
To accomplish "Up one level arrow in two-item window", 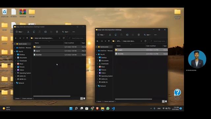I will point(109,41).
